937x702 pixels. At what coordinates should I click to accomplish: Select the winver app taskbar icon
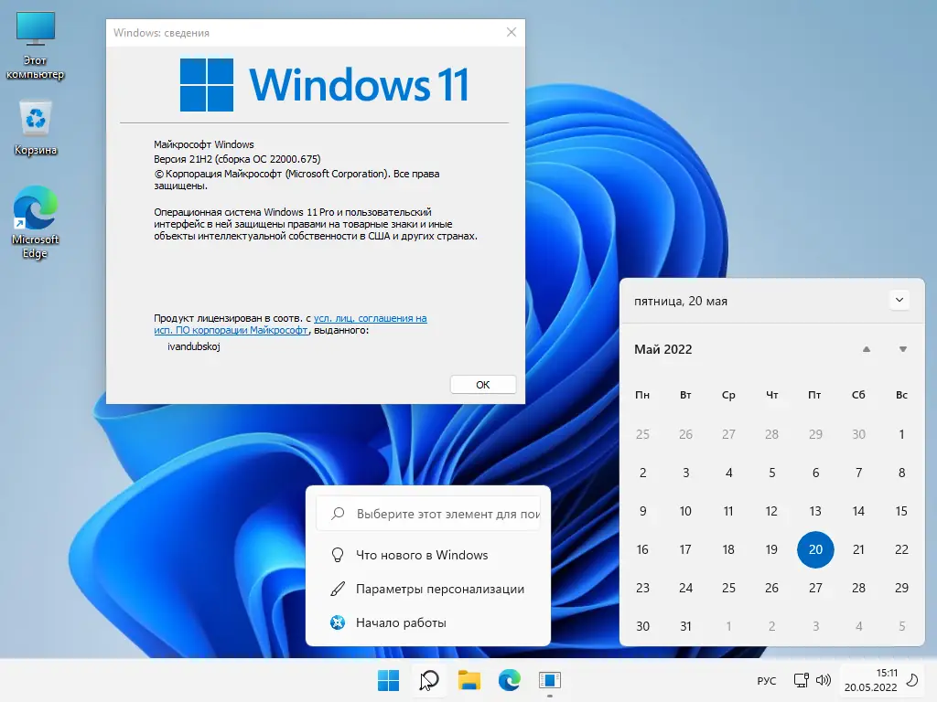[550, 680]
